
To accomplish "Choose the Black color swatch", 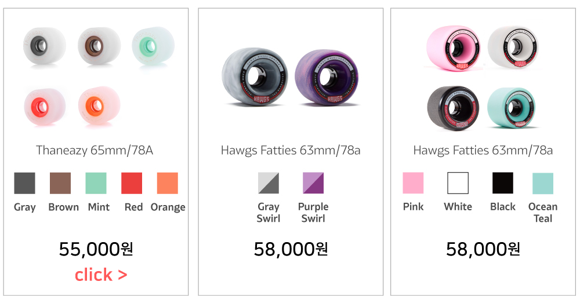I will [502, 183].
